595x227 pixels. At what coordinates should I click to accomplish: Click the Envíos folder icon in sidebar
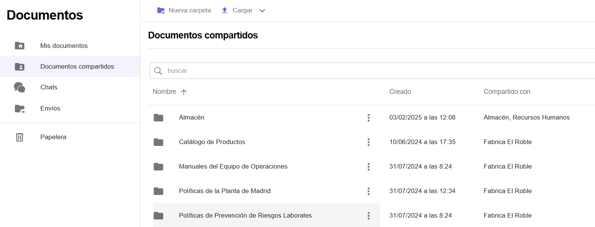coord(20,109)
